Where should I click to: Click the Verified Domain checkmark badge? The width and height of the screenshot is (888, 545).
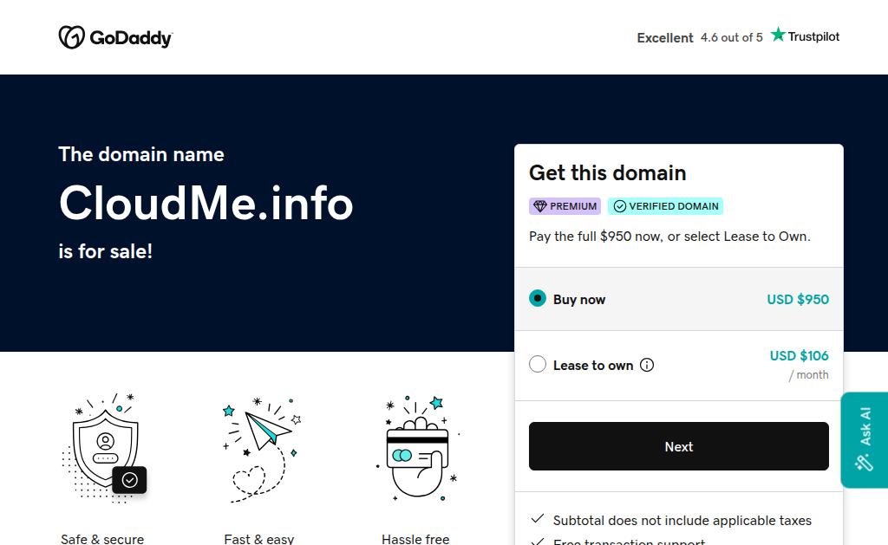pyautogui.click(x=665, y=206)
